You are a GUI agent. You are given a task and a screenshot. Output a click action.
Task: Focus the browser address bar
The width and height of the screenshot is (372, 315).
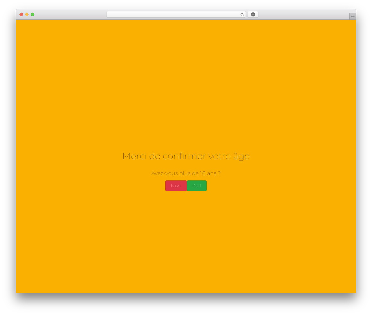tap(176, 15)
